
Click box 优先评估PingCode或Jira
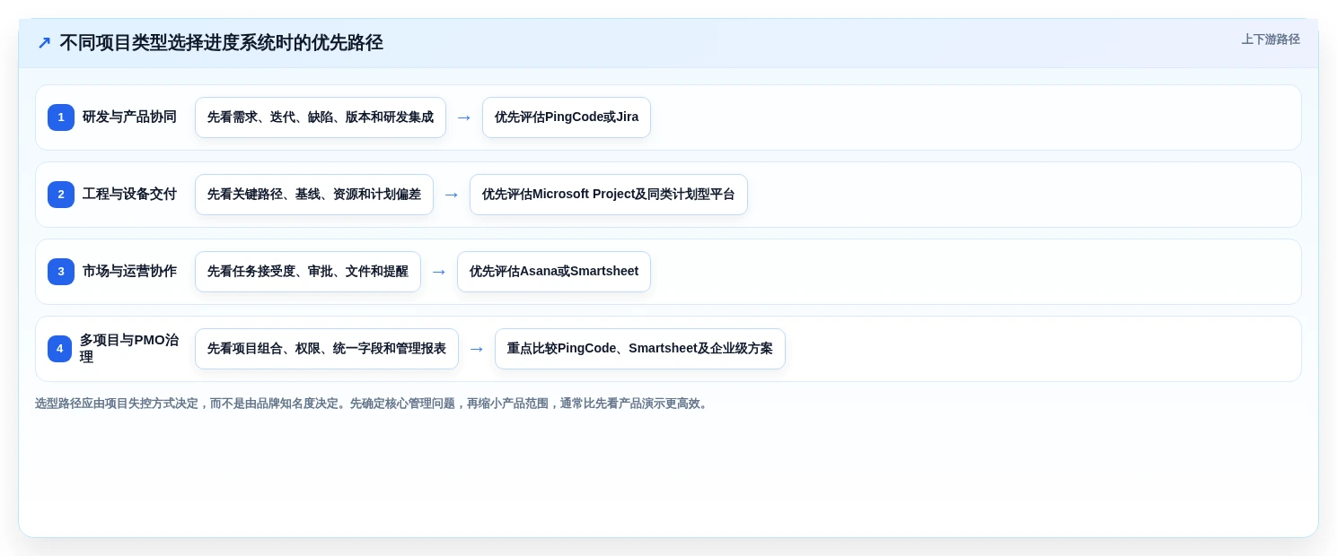[x=567, y=117]
